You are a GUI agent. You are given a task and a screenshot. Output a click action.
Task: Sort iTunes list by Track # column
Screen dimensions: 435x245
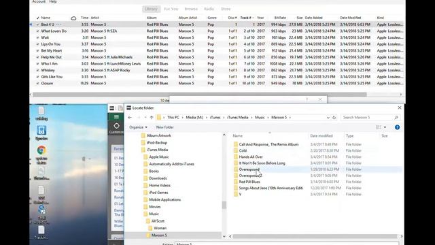tap(246, 18)
